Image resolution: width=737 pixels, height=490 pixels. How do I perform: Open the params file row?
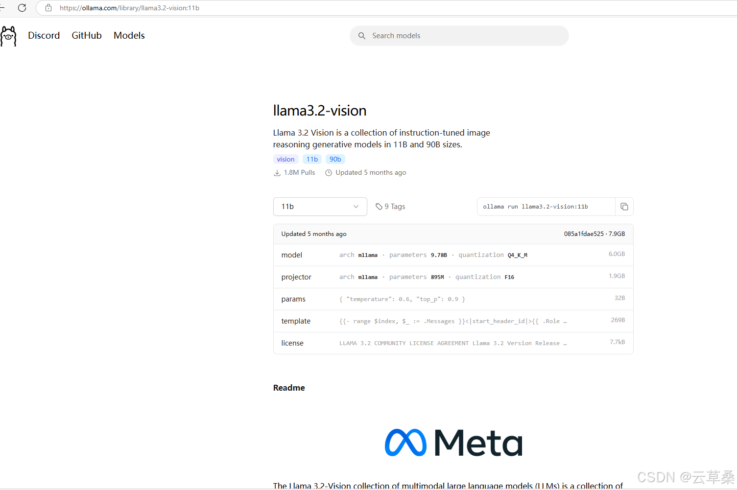coord(453,299)
